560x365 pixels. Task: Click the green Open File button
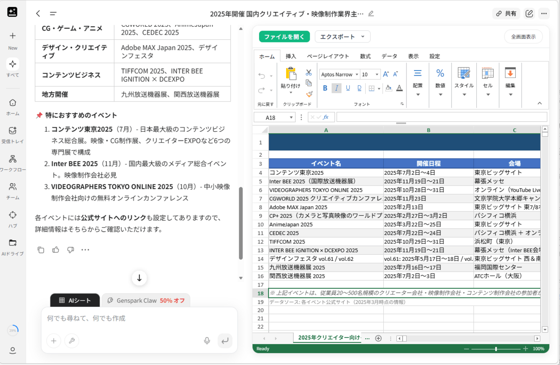pyautogui.click(x=284, y=37)
